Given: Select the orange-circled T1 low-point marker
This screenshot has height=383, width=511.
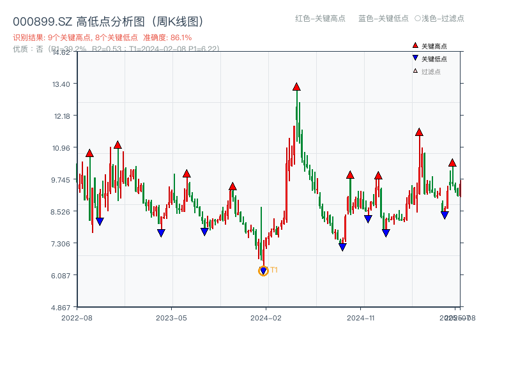Looking at the screenshot, I should 263,271.
